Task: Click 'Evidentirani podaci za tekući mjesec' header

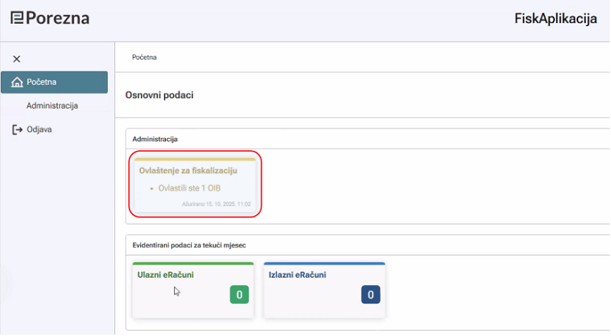Action: [x=189, y=245]
